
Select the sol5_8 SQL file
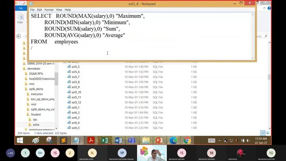tap(76, 82)
